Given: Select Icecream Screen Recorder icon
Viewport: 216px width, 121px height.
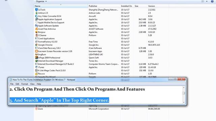Looking at the screenshot, I should click(x=36, y=51).
